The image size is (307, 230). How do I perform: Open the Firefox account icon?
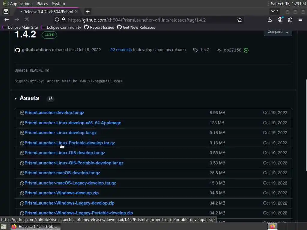pyautogui.click(x=280, y=19)
